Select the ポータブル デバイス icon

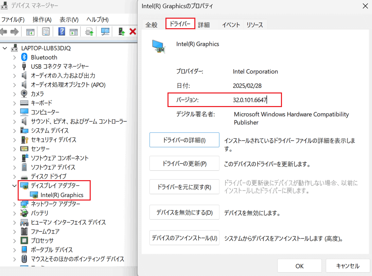click(24, 249)
